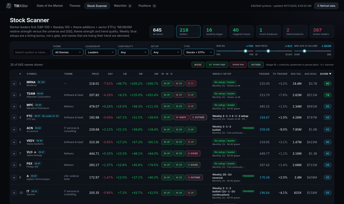Click the RS 99 badge on MPC

point(38,105)
